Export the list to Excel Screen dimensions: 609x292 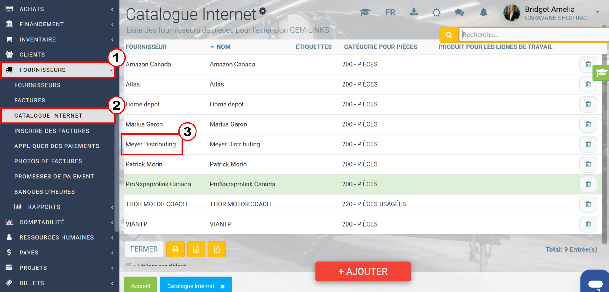[196, 249]
